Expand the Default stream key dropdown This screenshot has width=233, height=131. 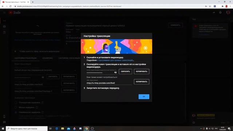[x=45, y=70]
